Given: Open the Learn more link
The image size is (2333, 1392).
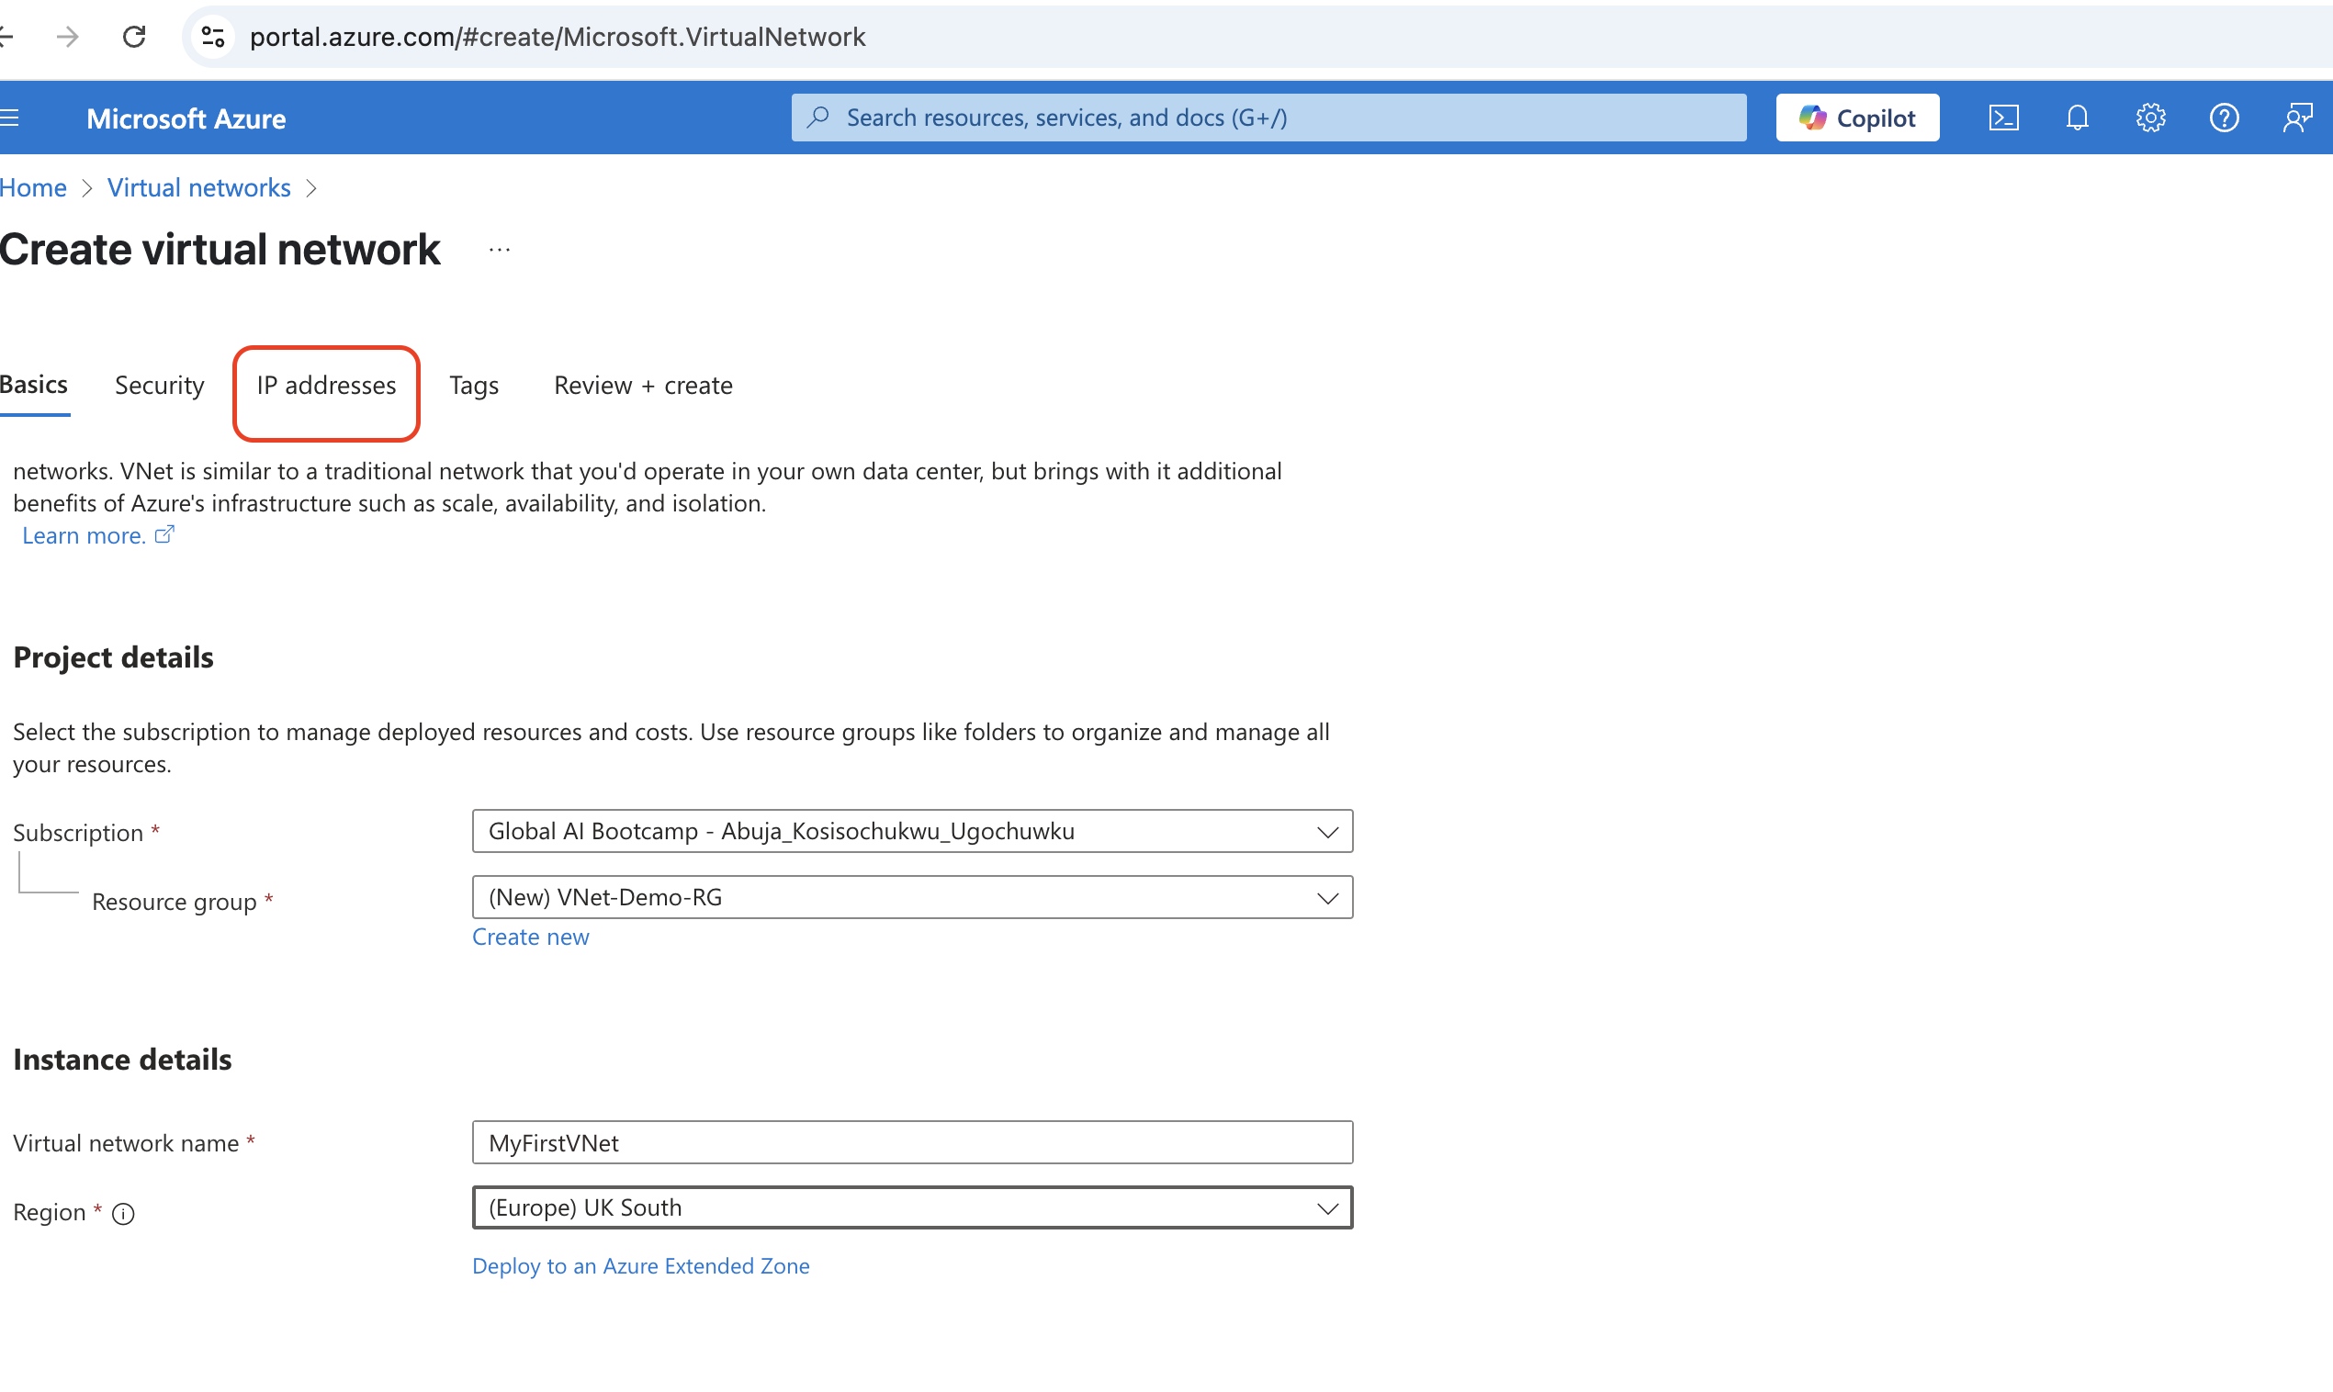Looking at the screenshot, I should tap(84, 534).
